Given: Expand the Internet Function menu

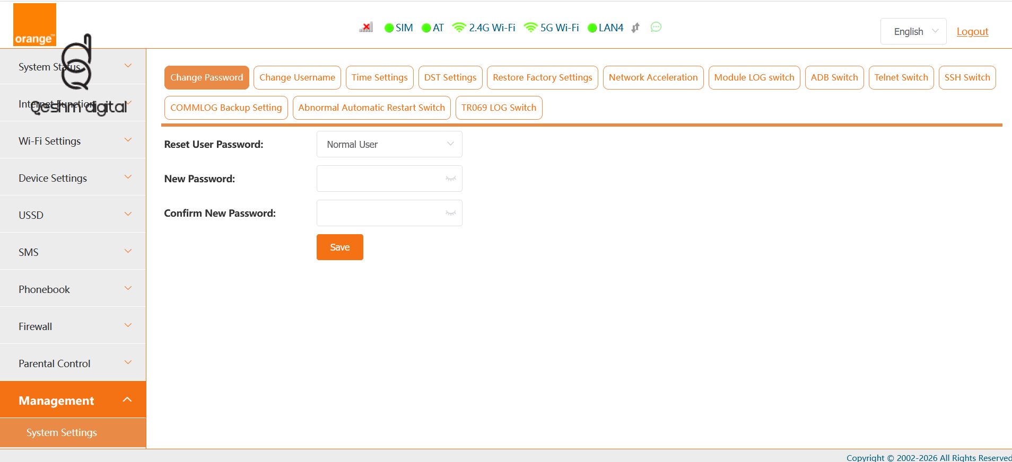Looking at the screenshot, I should [73, 104].
